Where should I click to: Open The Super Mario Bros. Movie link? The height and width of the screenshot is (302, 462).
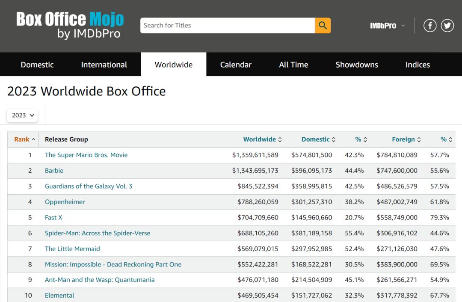(86, 155)
